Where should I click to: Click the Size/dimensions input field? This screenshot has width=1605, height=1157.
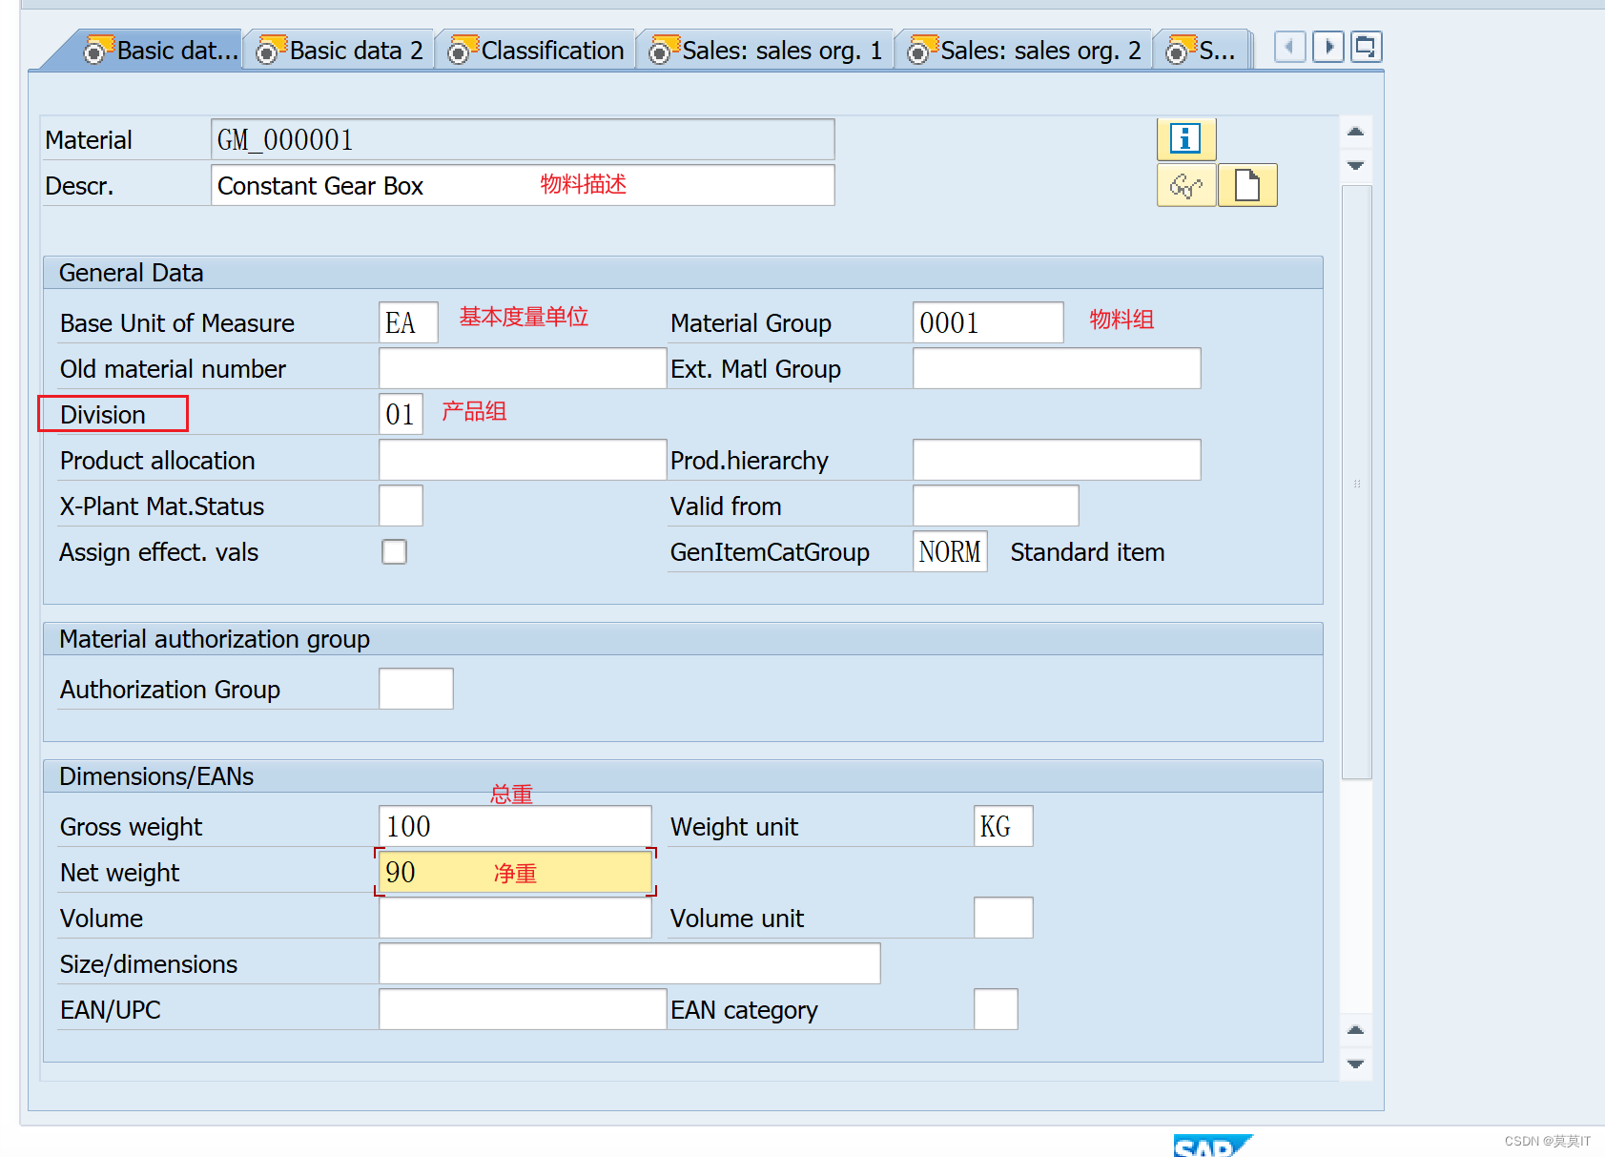click(629, 963)
